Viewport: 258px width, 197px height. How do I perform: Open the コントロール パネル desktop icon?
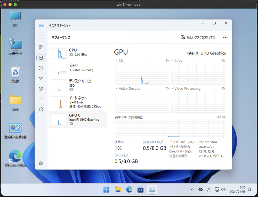pyautogui.click(x=15, y=131)
